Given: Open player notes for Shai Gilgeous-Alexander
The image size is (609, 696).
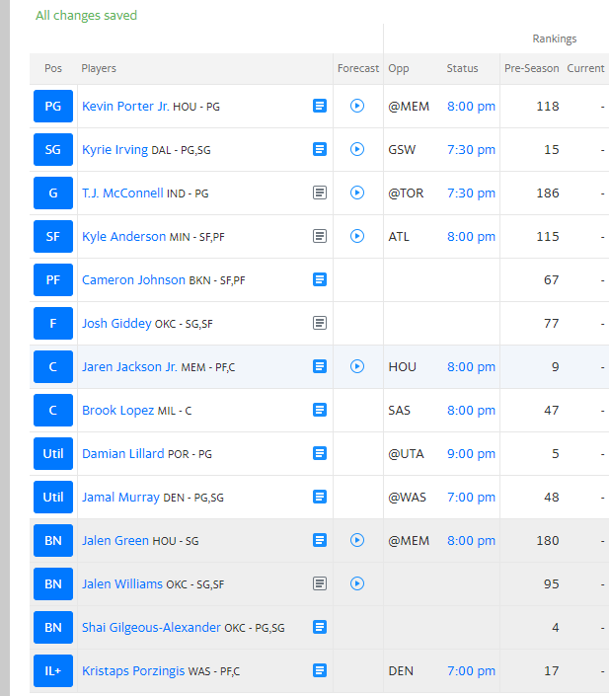Looking at the screenshot, I should tap(320, 628).
